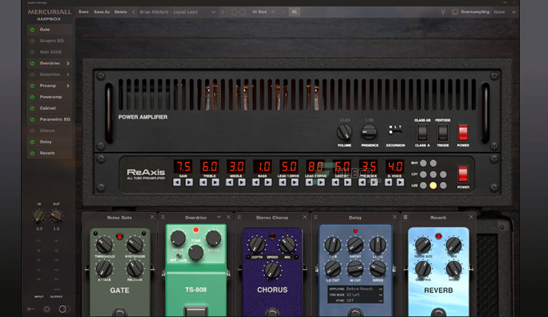
Task: Select Parametric EQ module in sidebar
Action: (x=55, y=119)
